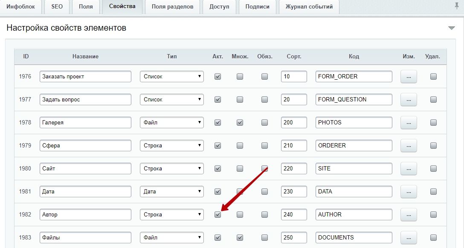The width and height of the screenshot is (464, 248).
Task: Mark FORM_ORDER property for deletion
Action: 434,77
